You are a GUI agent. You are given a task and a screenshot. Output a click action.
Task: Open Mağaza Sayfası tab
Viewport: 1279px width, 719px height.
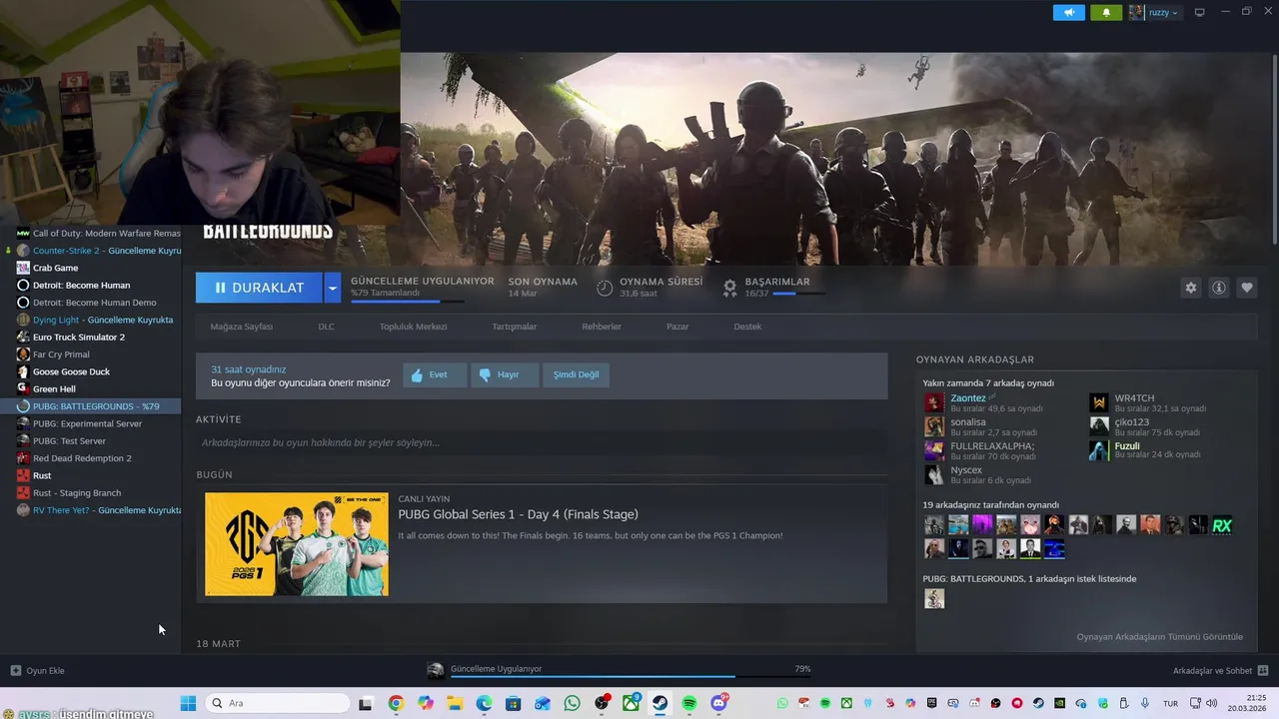tap(241, 327)
